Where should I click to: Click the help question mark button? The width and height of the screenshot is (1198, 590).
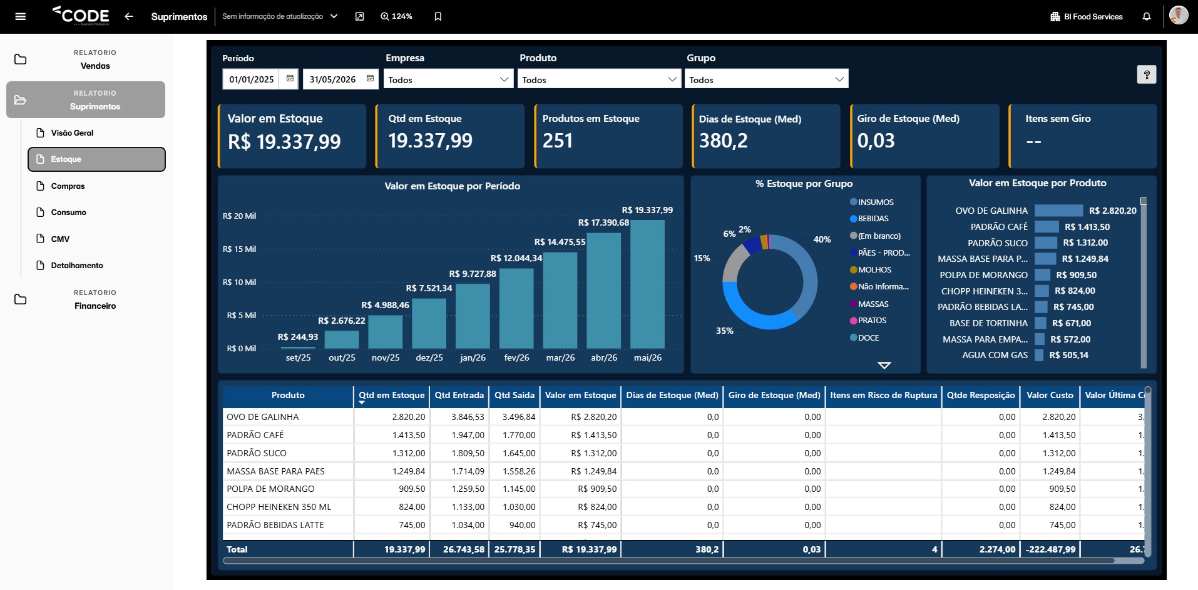[x=1146, y=74]
